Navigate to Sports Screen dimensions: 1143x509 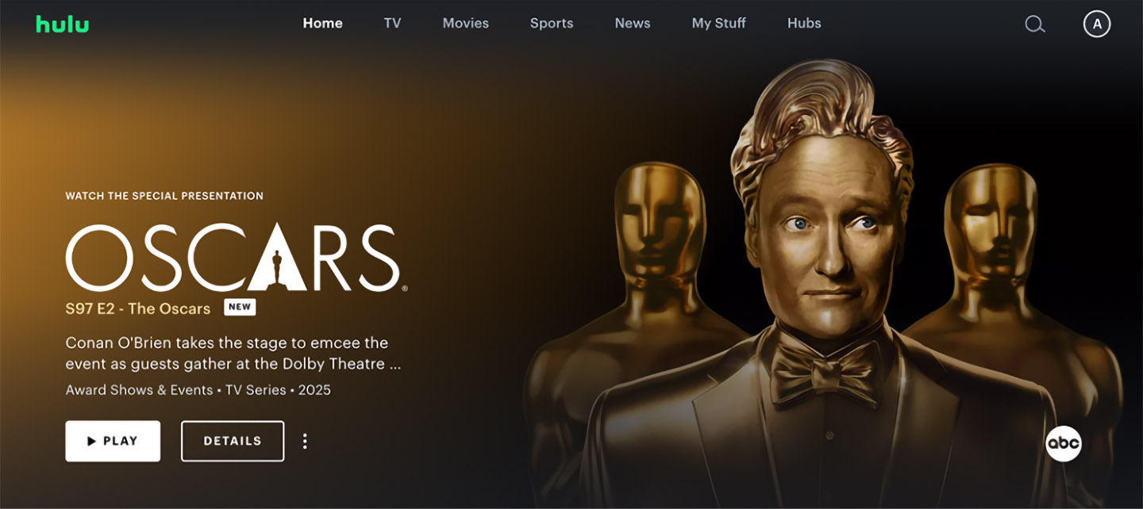[552, 23]
